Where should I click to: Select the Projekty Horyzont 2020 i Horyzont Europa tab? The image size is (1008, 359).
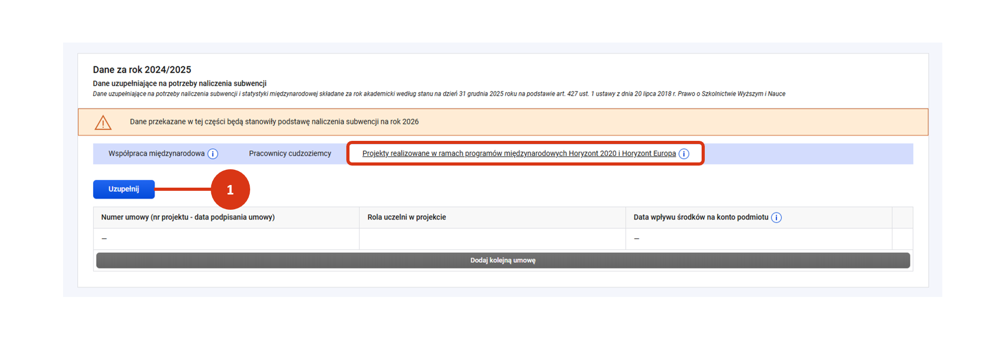(519, 153)
